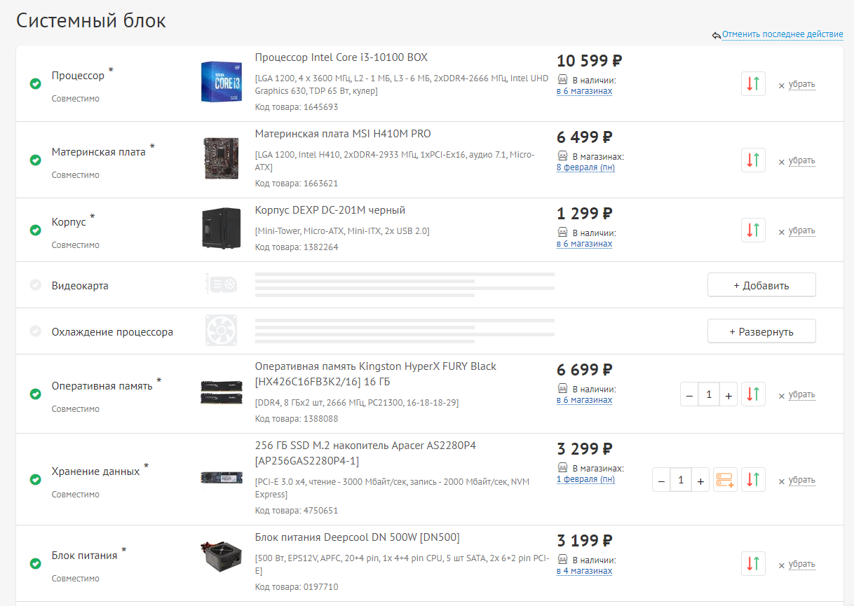Click the SSD quantity input field

tap(680, 481)
